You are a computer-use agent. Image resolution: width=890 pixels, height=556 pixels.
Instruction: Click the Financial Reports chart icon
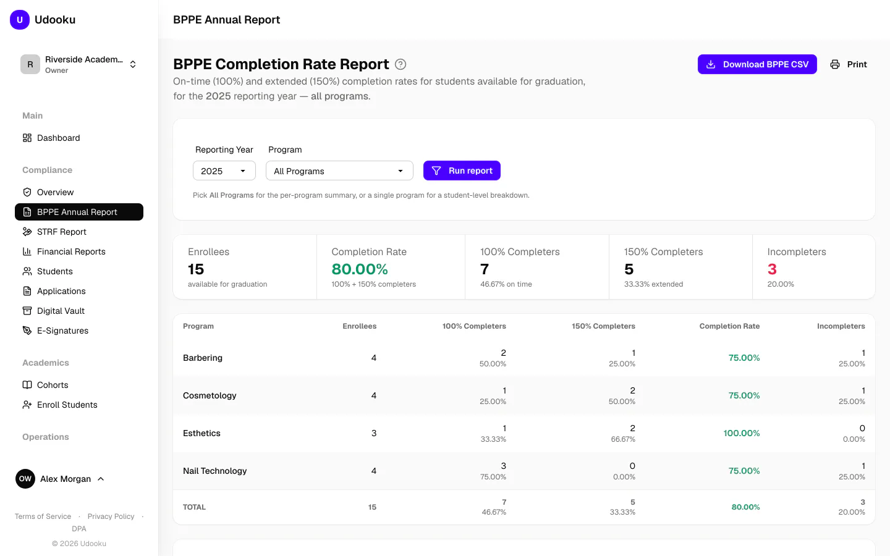27,251
